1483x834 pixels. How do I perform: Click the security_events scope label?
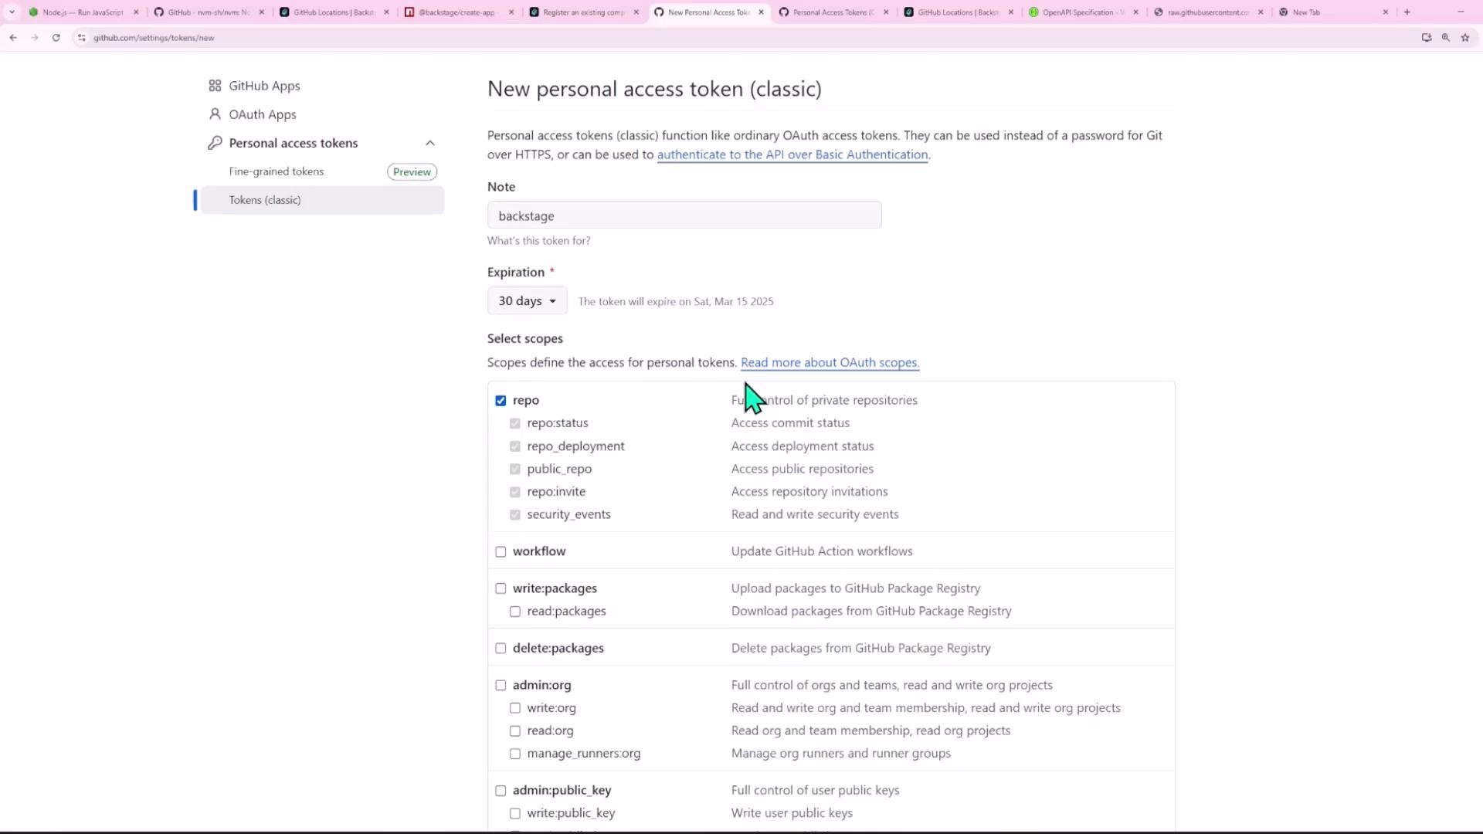pyautogui.click(x=568, y=514)
